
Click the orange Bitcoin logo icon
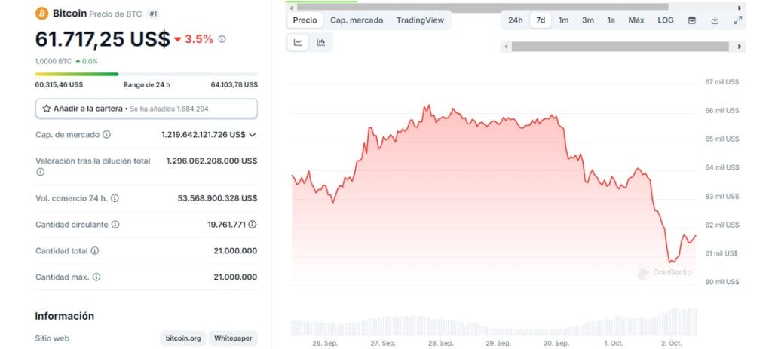click(42, 14)
